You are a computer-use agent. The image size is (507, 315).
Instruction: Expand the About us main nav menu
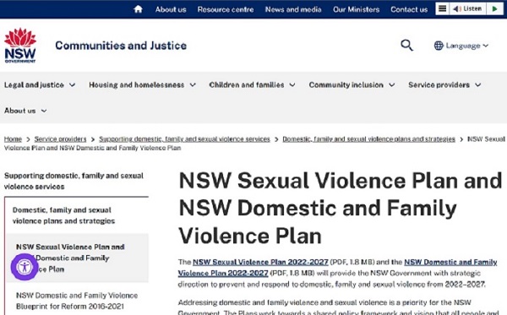25,111
